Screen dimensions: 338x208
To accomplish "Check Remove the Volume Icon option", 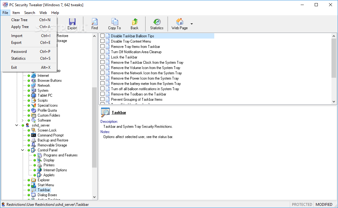I will pos(103,67).
